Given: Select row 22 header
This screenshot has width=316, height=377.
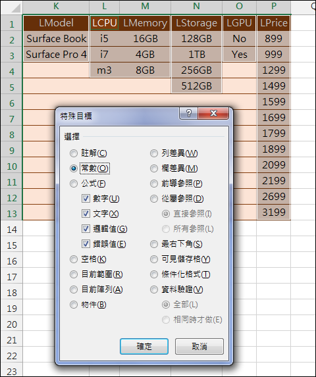Looking at the screenshot, I should point(12,355).
